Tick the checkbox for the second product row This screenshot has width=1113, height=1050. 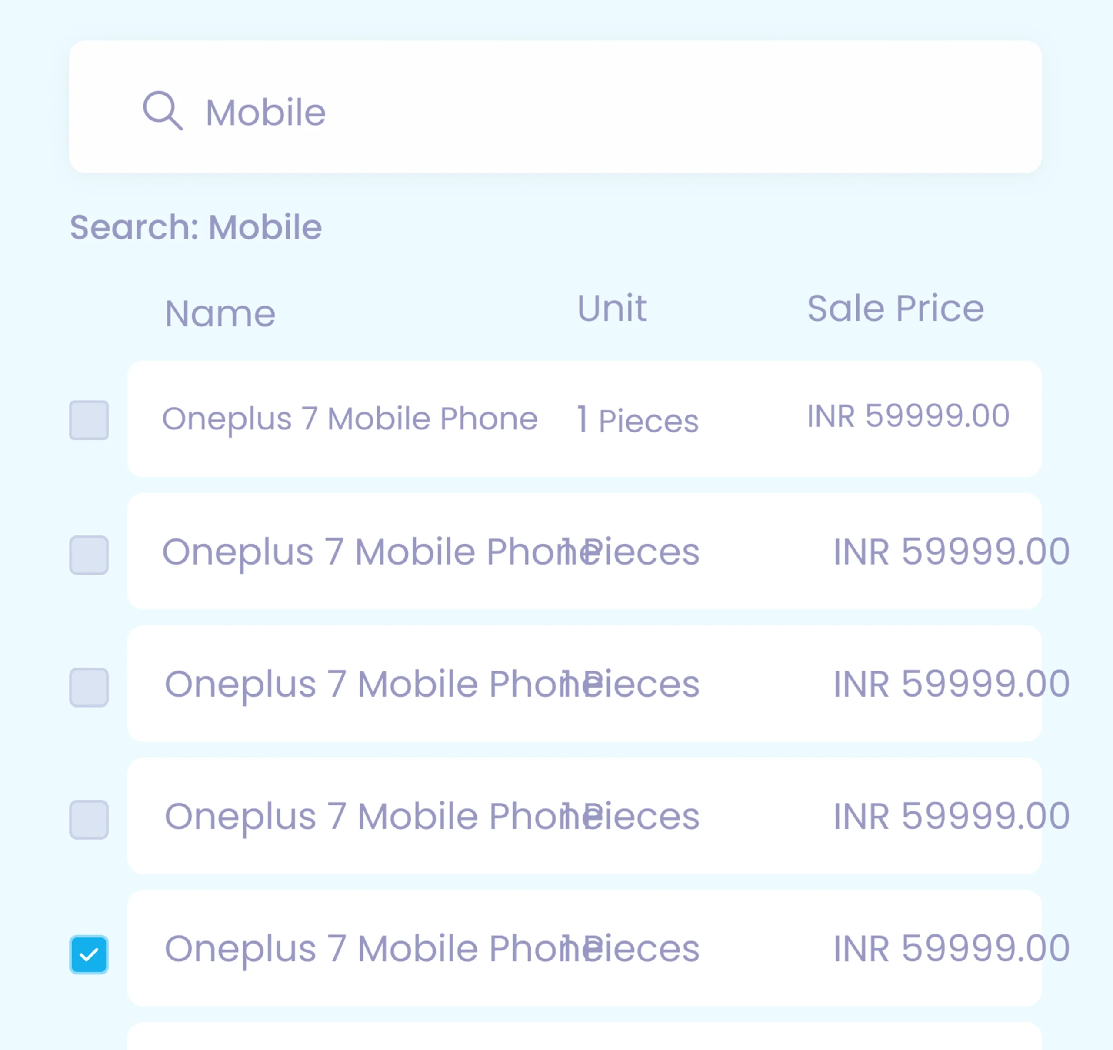(x=89, y=555)
